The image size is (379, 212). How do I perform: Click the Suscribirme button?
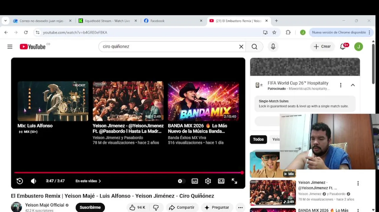90,208
